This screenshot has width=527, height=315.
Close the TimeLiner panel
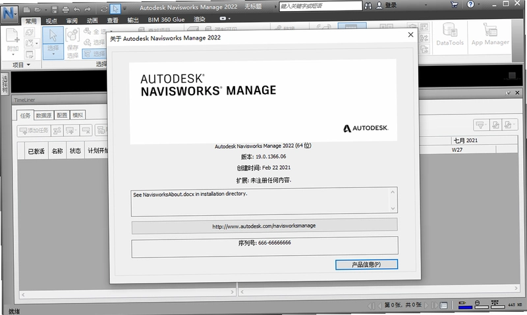click(x=517, y=93)
